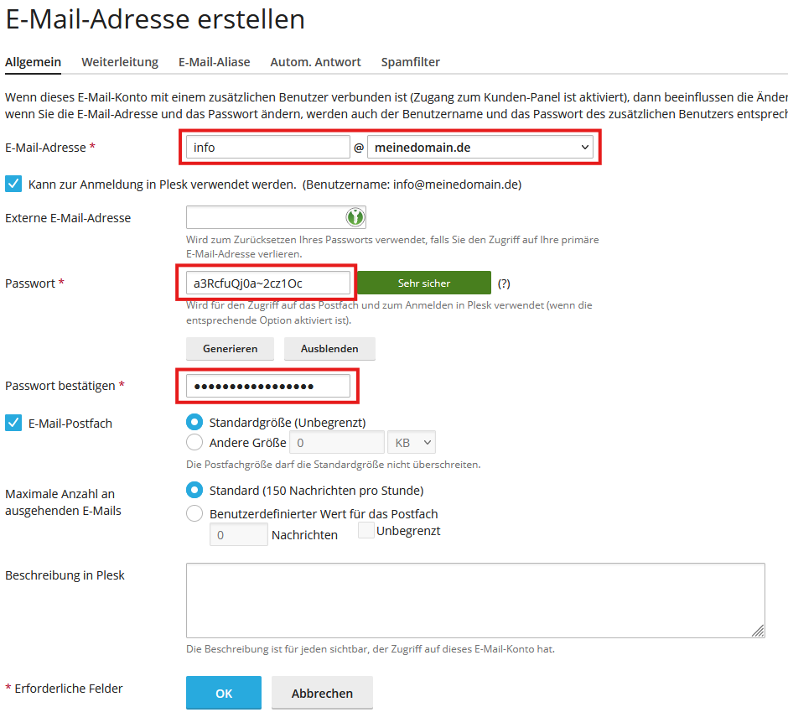Focus the Beschreibung in Plesk text area
This screenshot has width=788, height=728.
tap(475, 601)
